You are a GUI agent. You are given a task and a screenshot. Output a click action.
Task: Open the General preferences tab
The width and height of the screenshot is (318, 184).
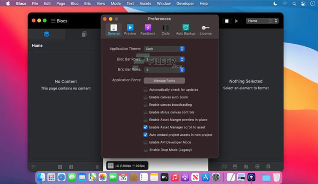pyautogui.click(x=113, y=30)
